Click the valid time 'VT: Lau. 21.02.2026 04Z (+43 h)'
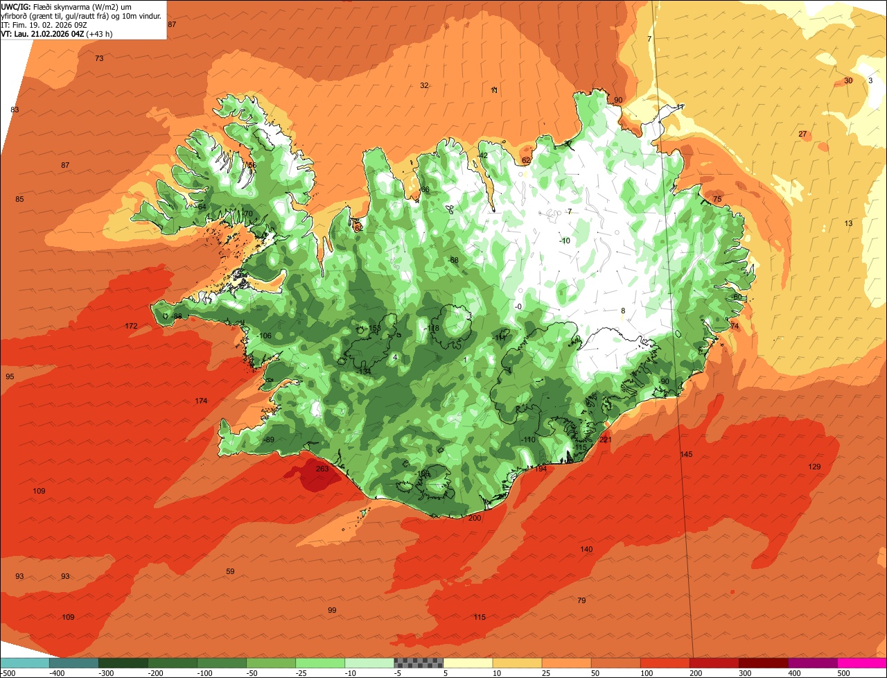 pos(57,33)
